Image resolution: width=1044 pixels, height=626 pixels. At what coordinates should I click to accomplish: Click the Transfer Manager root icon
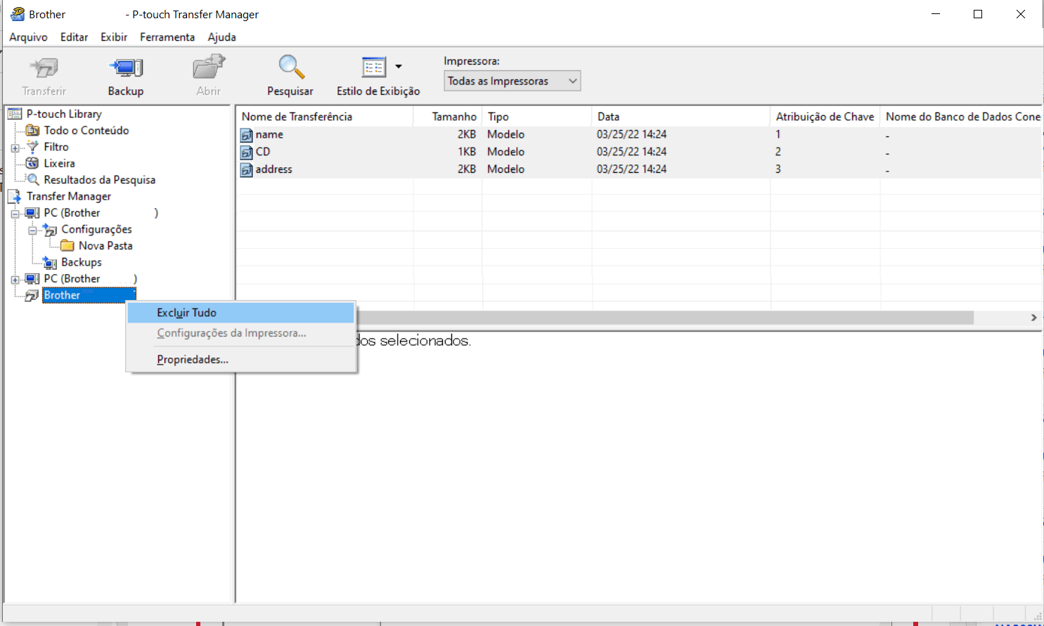click(x=15, y=196)
